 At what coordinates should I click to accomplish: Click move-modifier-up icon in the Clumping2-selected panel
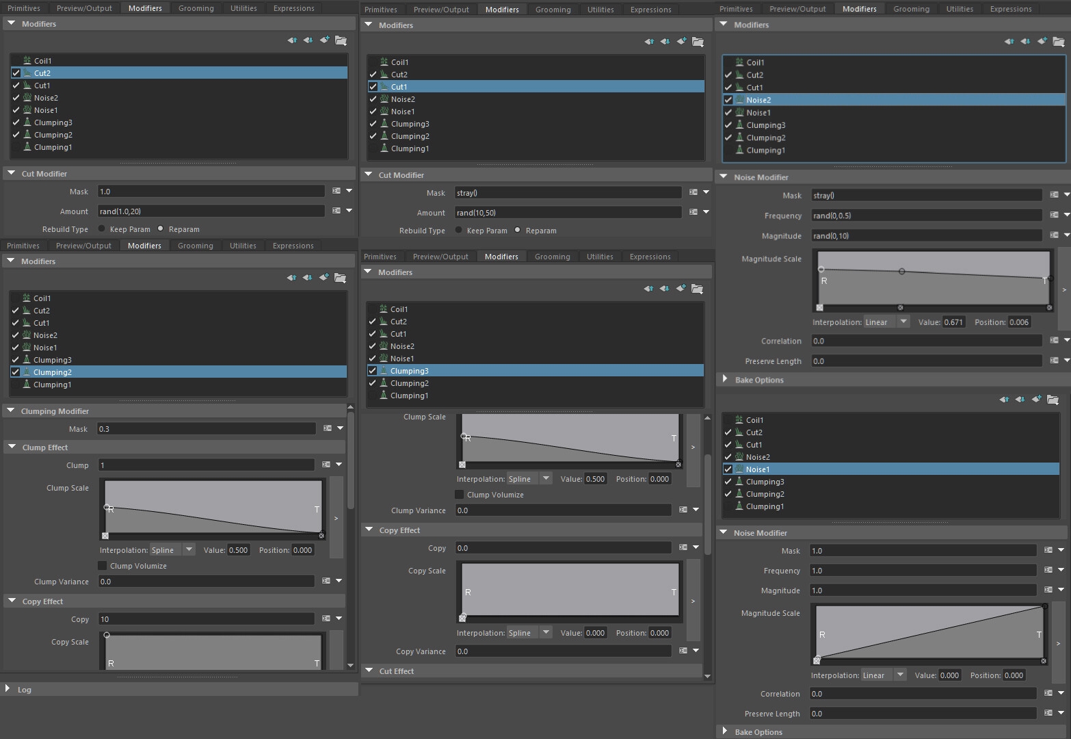click(291, 278)
